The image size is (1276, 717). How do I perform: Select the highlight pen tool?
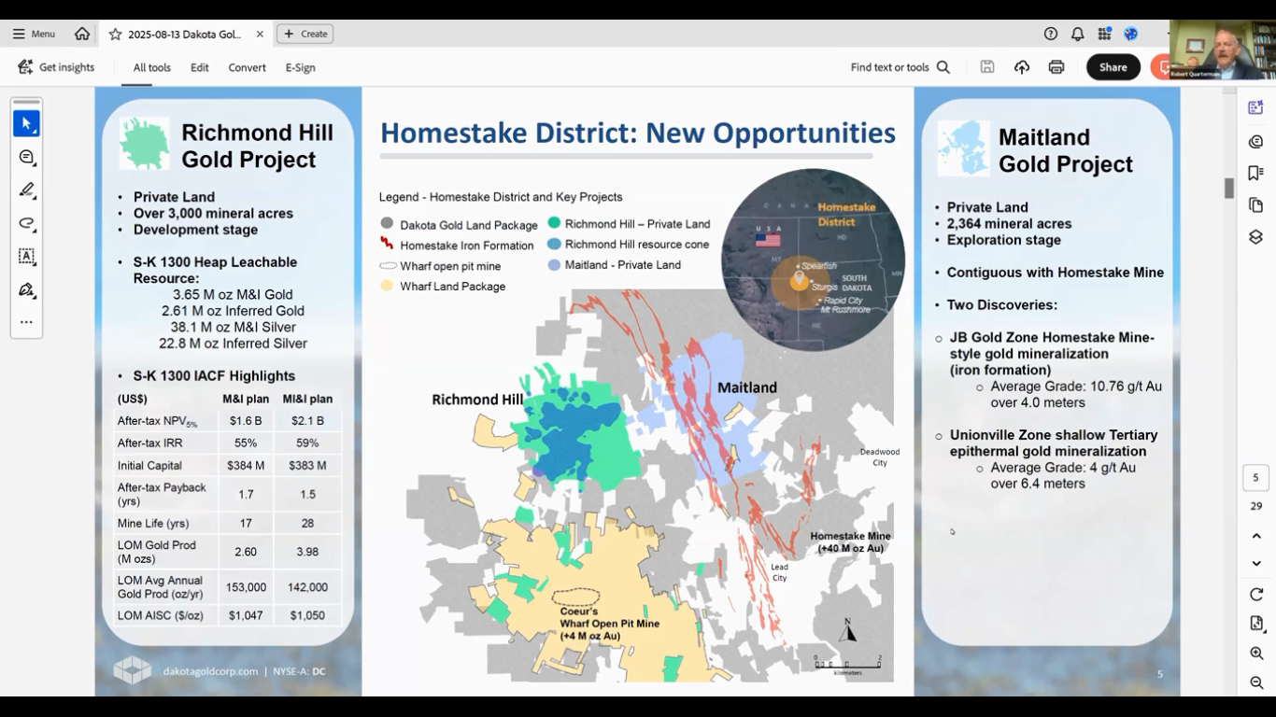(26, 190)
